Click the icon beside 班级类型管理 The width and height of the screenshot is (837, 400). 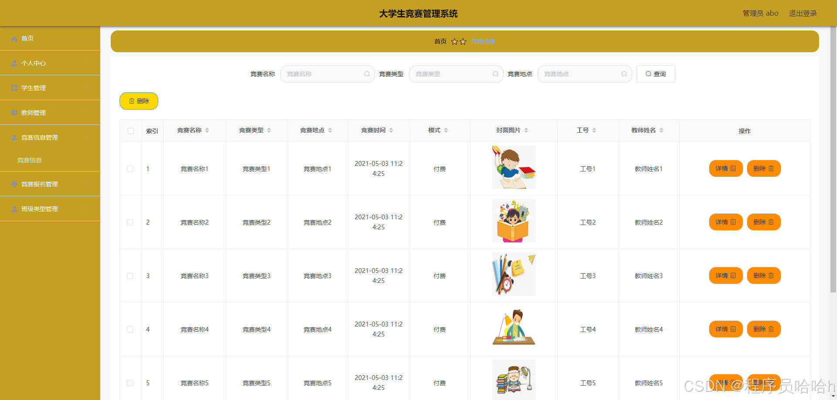pos(14,209)
